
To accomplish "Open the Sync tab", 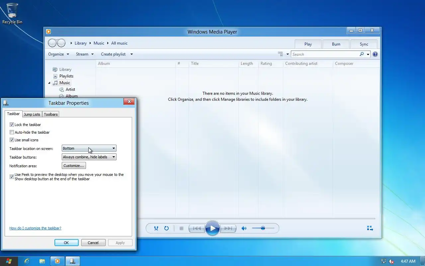I will (364, 44).
